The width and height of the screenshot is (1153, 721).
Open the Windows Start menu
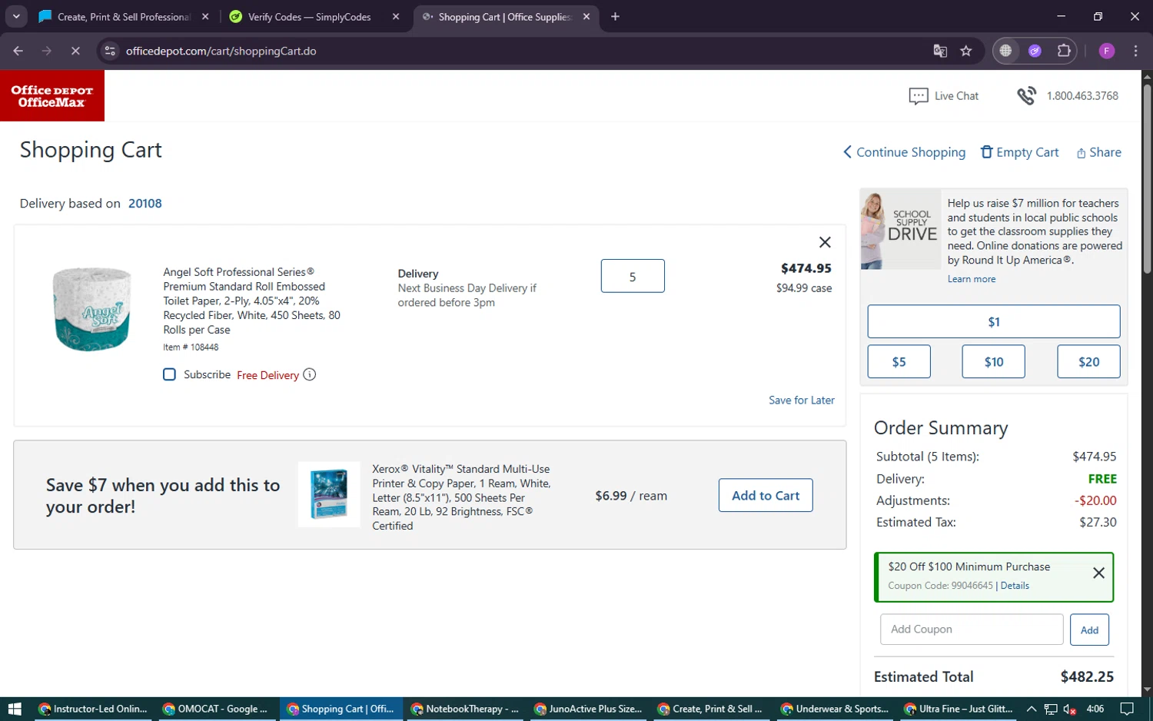15,709
